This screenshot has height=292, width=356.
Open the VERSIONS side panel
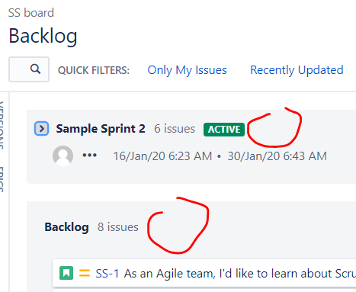[x=2, y=124]
